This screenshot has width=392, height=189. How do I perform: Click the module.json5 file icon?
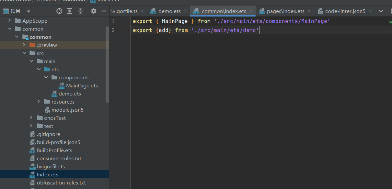point(47,110)
